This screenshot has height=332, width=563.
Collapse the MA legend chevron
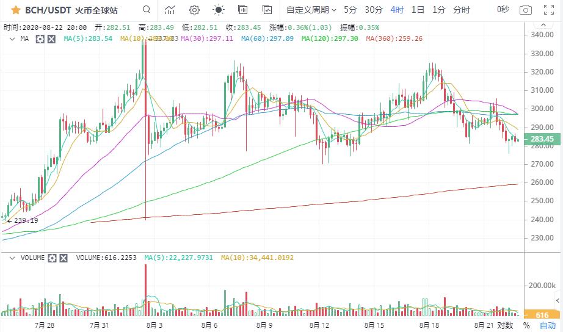[x=12, y=38]
